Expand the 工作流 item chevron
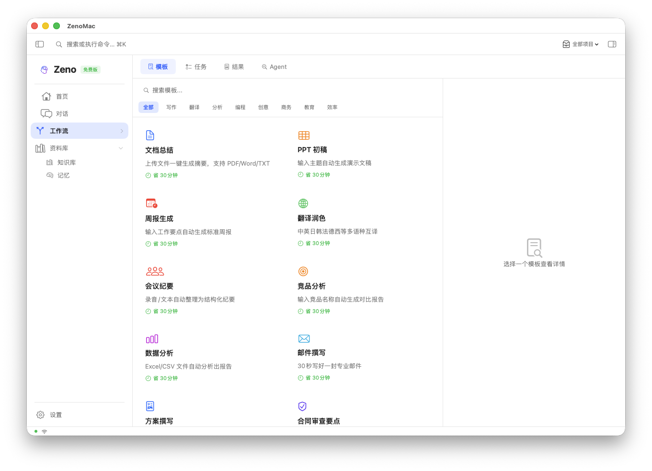Viewport: 652px width, 471px height. (121, 130)
